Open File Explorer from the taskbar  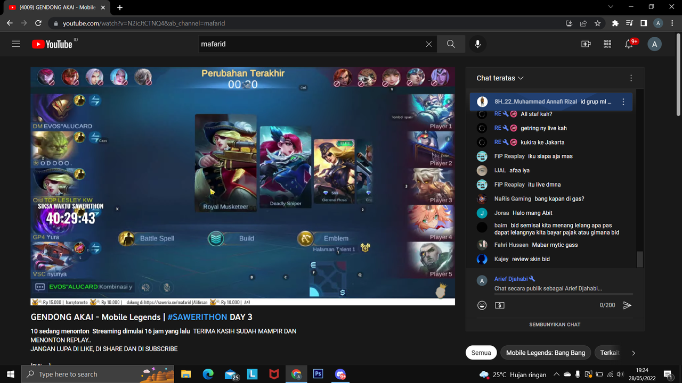click(186, 374)
